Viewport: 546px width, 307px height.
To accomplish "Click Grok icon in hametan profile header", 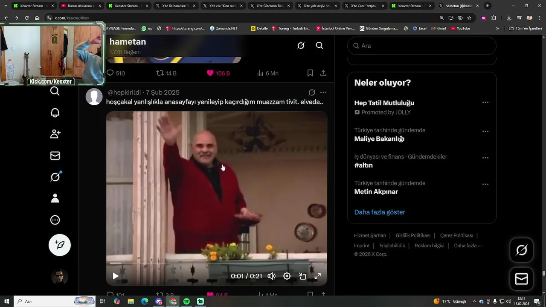I will (x=301, y=46).
